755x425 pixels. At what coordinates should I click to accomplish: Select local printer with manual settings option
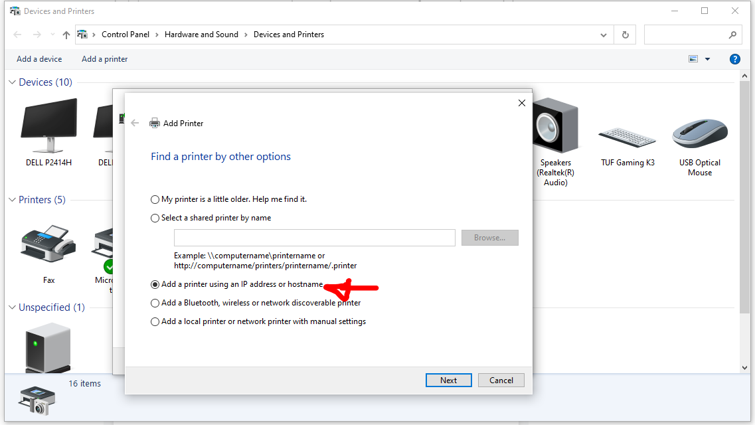click(155, 321)
